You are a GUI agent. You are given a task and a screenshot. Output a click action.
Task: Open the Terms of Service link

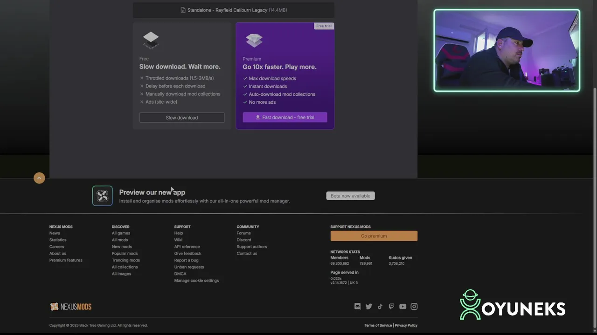(x=378, y=325)
